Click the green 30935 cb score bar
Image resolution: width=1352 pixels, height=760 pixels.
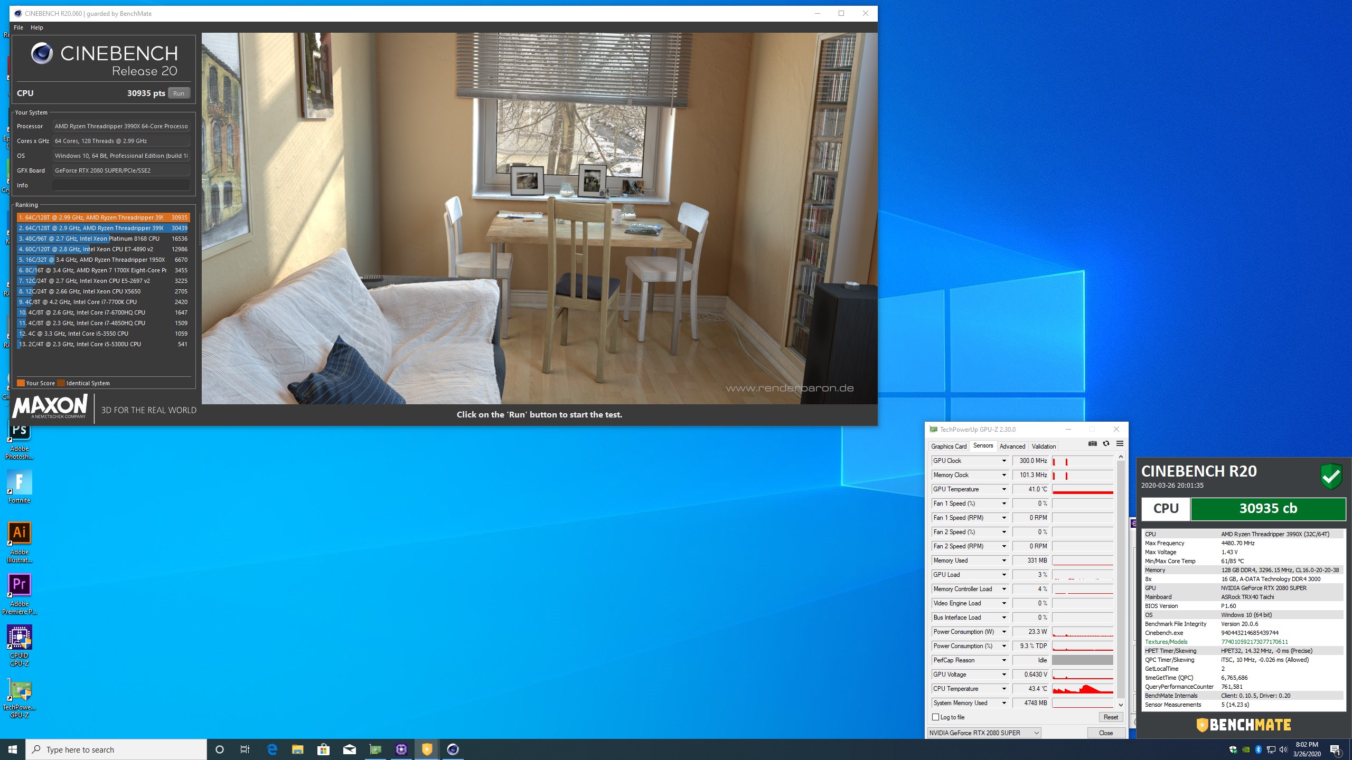tap(1268, 508)
